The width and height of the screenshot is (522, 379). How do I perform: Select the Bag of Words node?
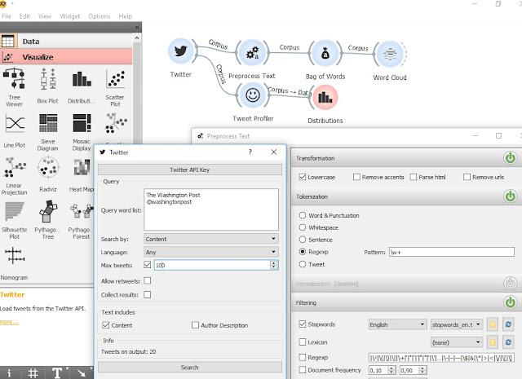point(325,53)
